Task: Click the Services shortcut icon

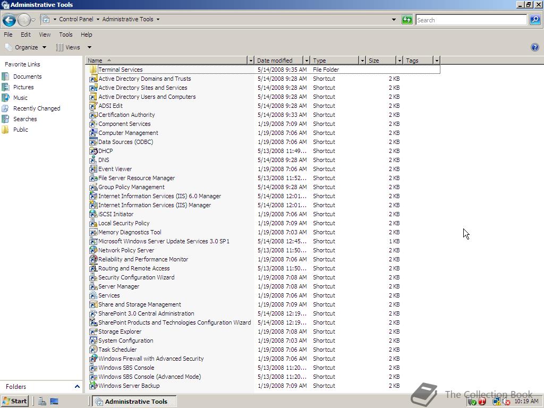Action: 93,295
